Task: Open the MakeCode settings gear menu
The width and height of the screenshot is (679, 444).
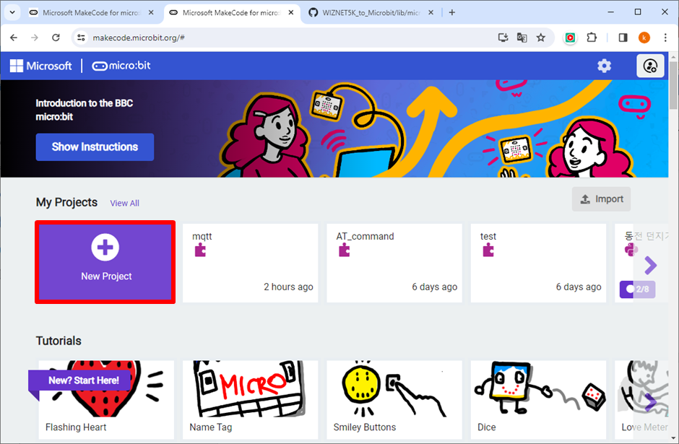Action: [604, 66]
